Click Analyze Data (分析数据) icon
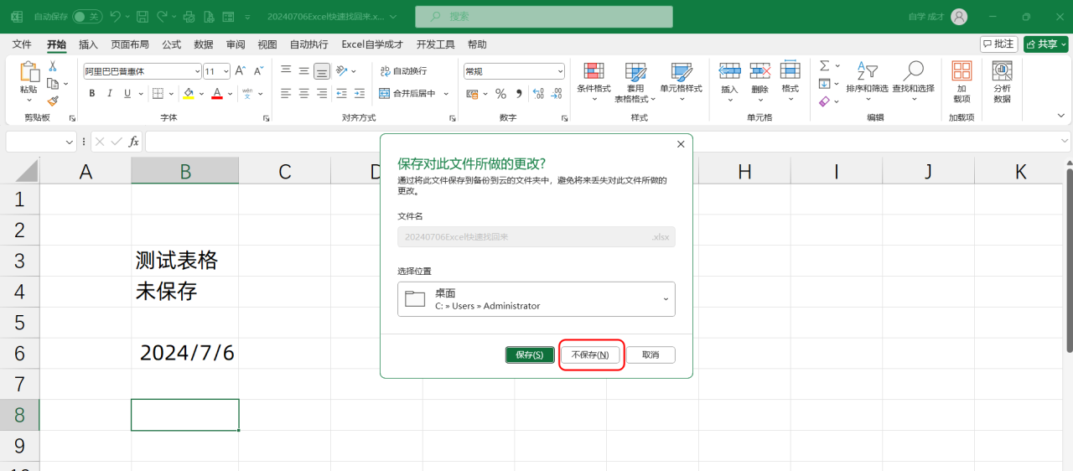This screenshot has width=1073, height=471. click(x=1002, y=82)
